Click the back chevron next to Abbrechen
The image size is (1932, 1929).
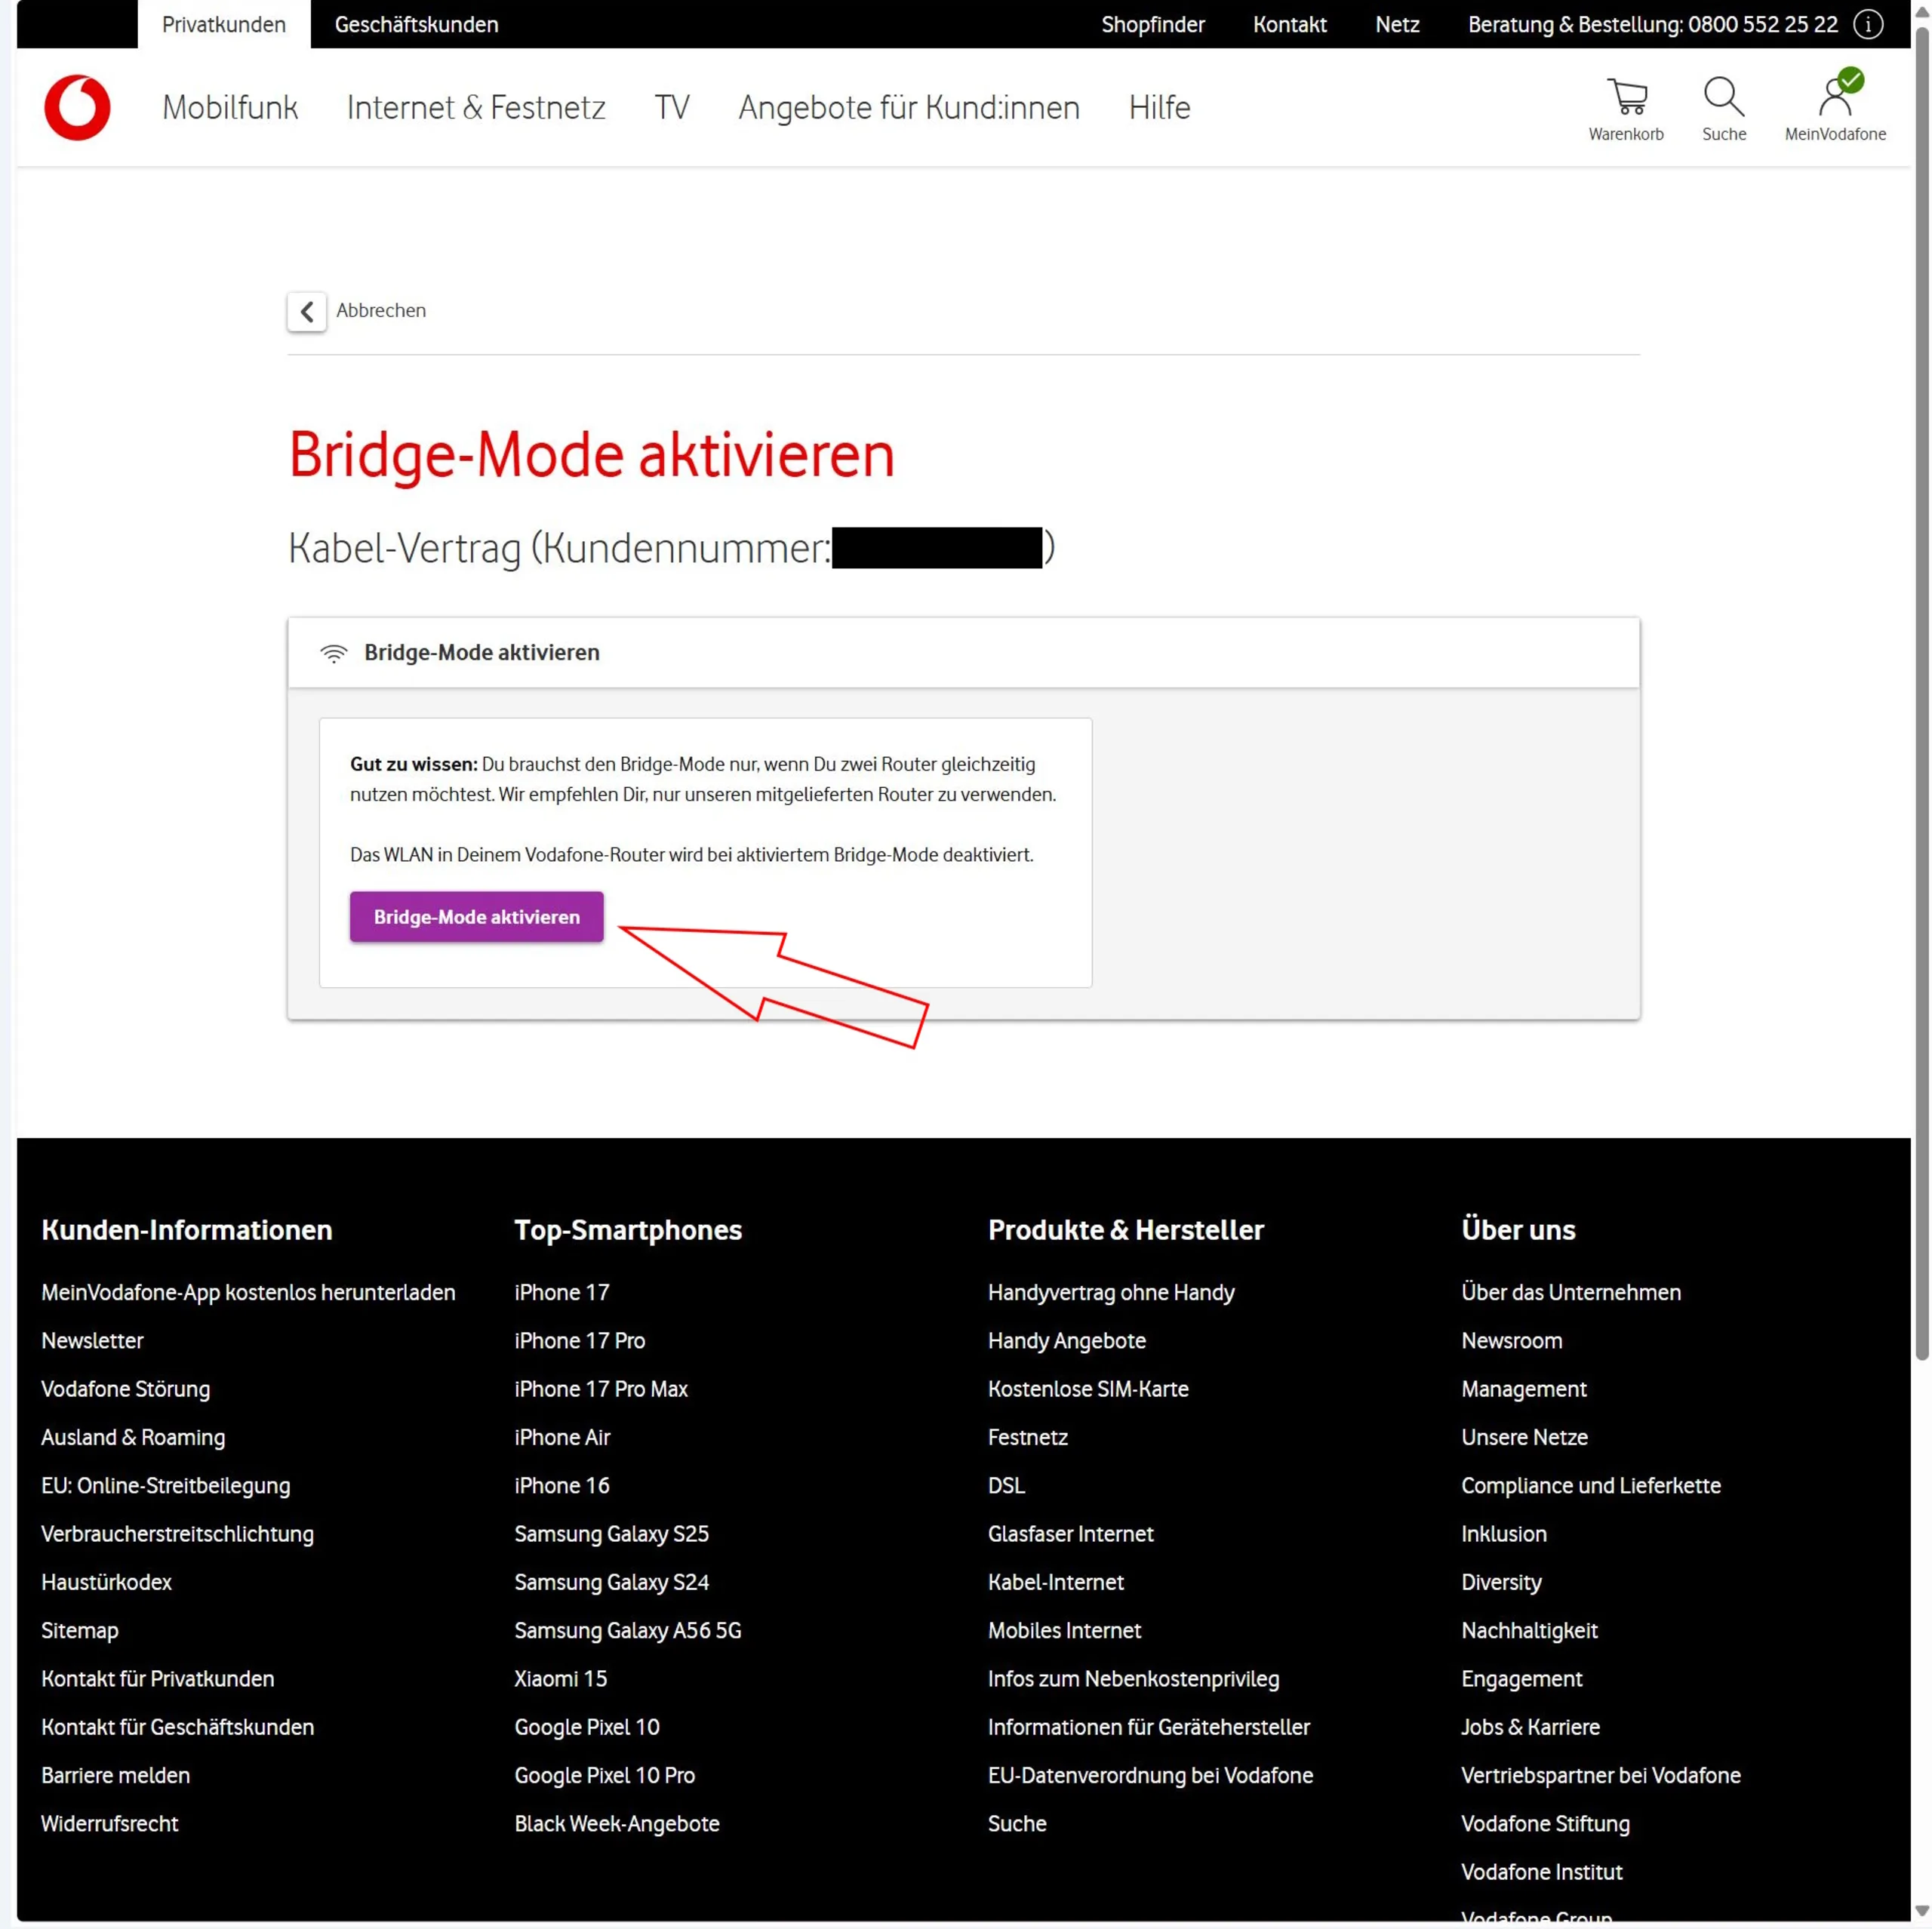307,311
